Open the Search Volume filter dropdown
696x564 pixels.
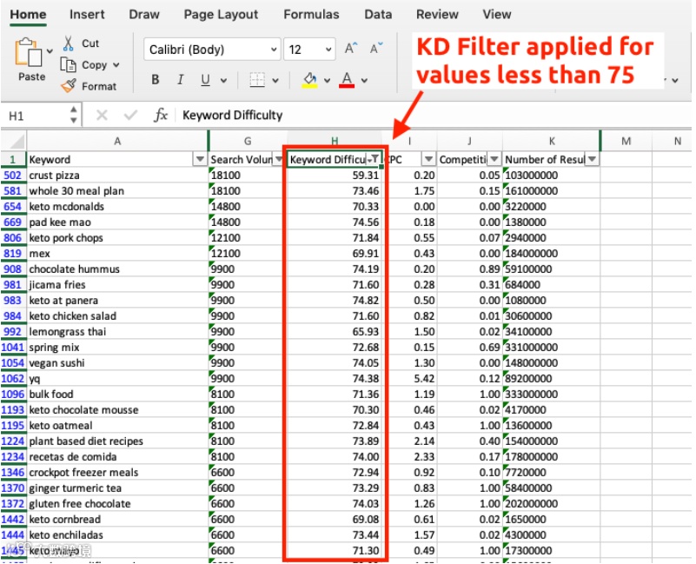(279, 159)
